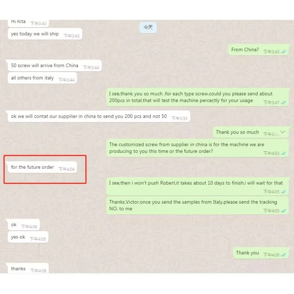Select the 'for the future order' message

point(42,167)
